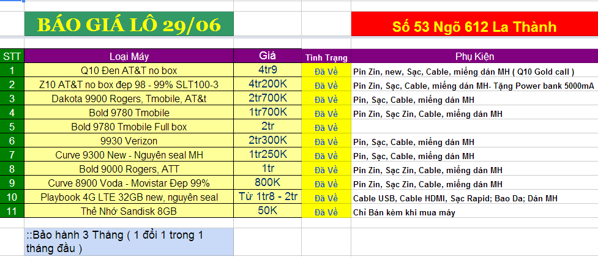Image resolution: width=598 pixels, height=257 pixels.
Task: Select the 'Phụ Kiện' header cell
Action: 474,56
